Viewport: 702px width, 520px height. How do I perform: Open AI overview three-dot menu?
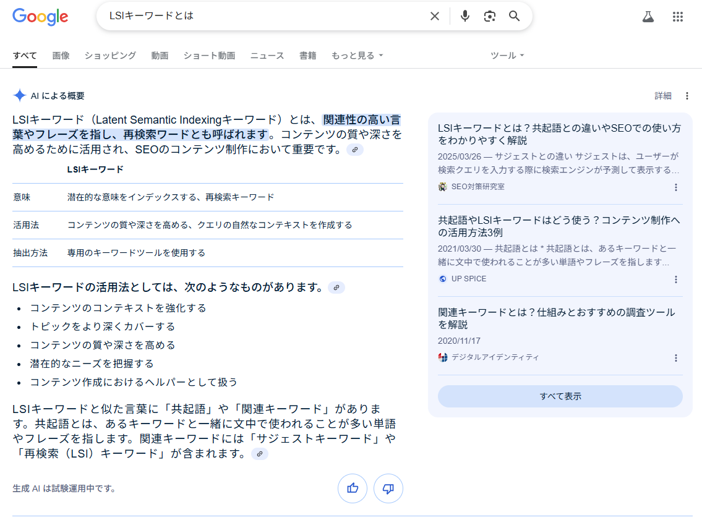(x=687, y=96)
